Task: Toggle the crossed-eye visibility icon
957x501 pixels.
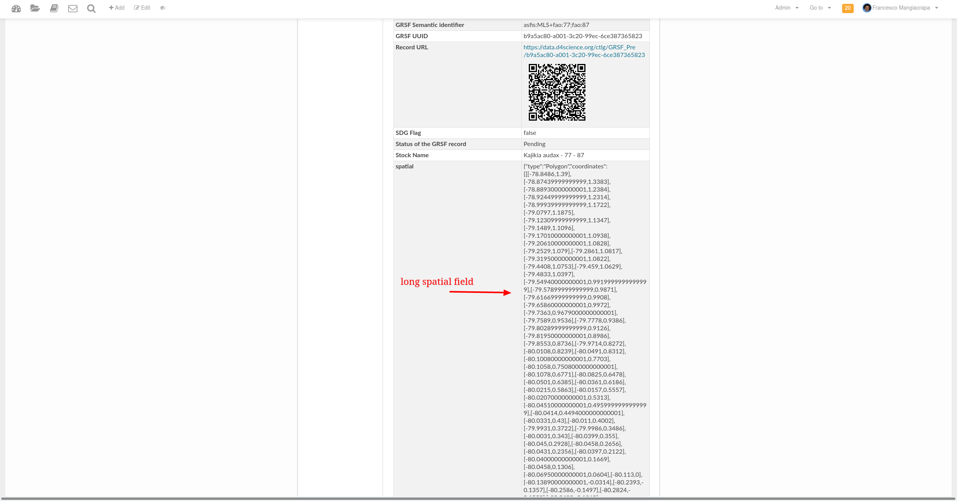Action: click(163, 8)
